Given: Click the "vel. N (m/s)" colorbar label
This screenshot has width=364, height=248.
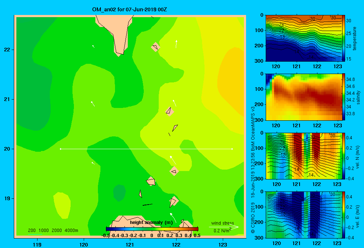Looking at the screenshot, I should 358,157.
